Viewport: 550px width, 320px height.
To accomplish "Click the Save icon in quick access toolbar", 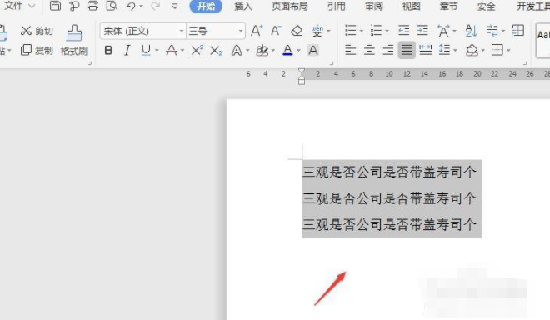I will [x=55, y=6].
